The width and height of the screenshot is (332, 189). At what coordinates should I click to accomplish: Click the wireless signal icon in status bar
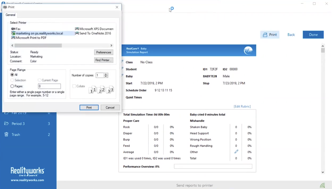(x=322, y=186)
